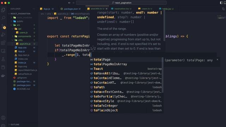Screen dimensions: 226x127
Task: Switch to the pagination.jsx tab
Action: pyautogui.click(x=121, y=9)
